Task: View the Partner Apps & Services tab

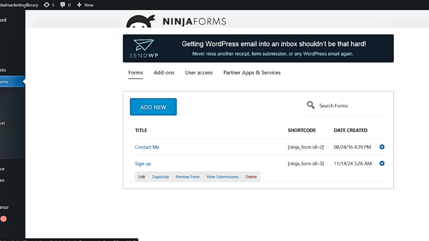Action: coord(252,72)
